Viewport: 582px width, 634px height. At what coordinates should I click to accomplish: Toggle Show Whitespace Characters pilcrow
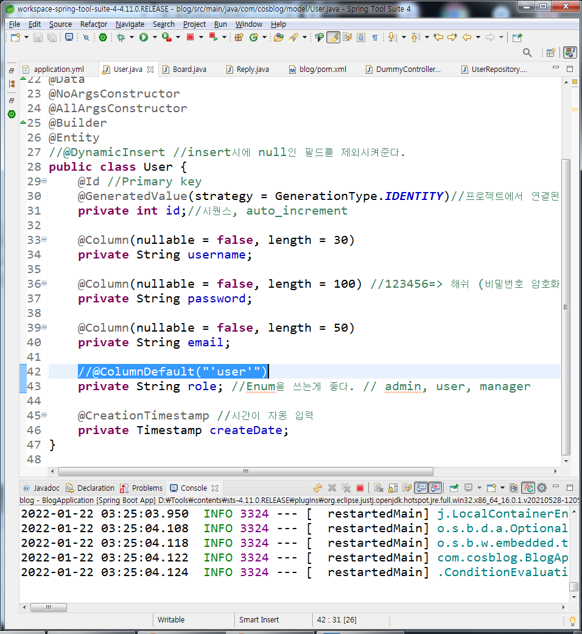coord(375,38)
